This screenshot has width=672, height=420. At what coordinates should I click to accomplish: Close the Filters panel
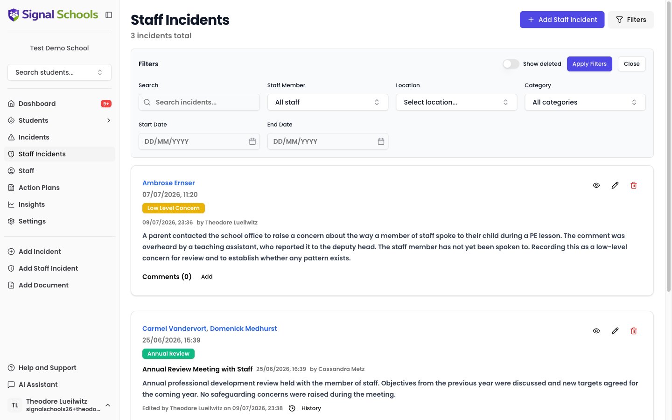click(x=631, y=64)
